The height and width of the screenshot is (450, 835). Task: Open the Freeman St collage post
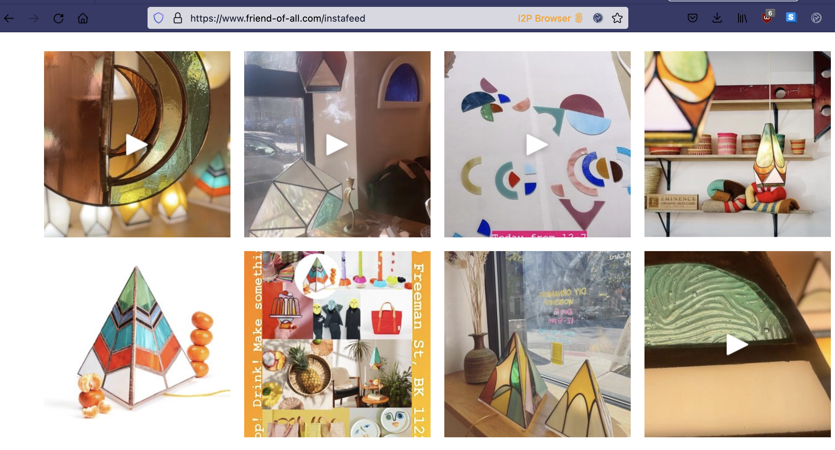click(x=337, y=344)
